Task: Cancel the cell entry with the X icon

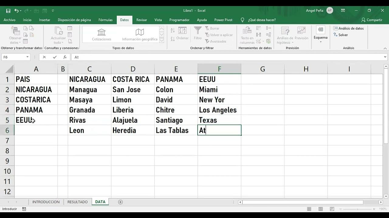Action: 44,57
